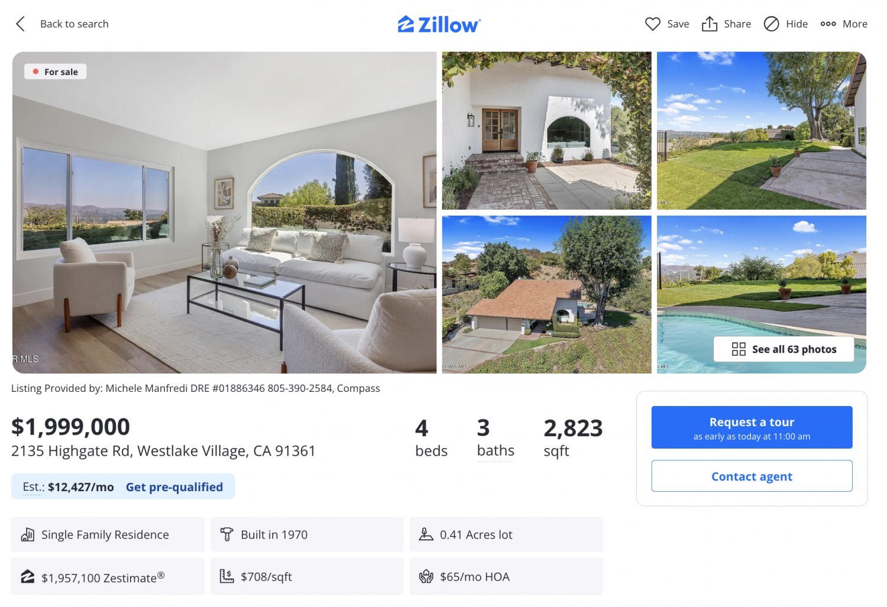Click the Hide circle-slash icon

pyautogui.click(x=771, y=24)
